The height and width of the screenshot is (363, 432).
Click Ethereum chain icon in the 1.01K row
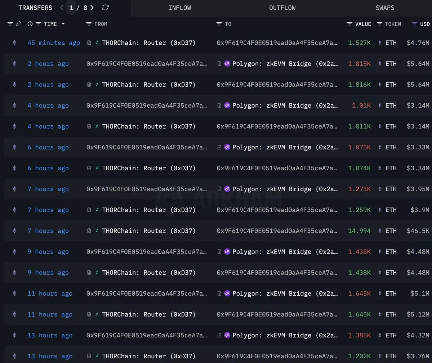[15, 106]
